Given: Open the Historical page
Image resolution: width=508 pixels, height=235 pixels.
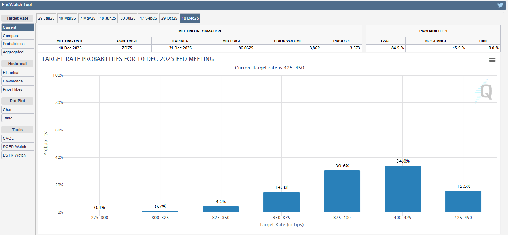Looking at the screenshot, I should pyautogui.click(x=17, y=72).
